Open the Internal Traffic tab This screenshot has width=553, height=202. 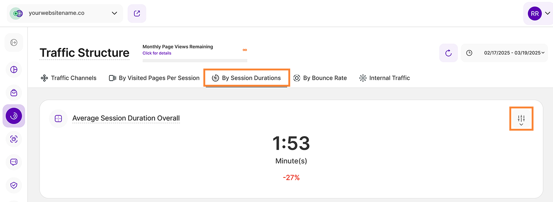tap(384, 78)
